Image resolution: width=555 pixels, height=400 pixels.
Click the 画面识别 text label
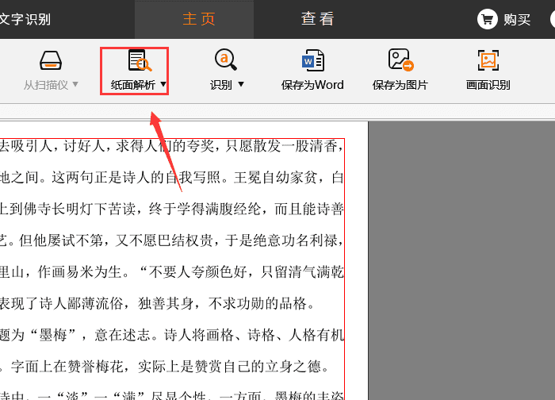click(488, 85)
